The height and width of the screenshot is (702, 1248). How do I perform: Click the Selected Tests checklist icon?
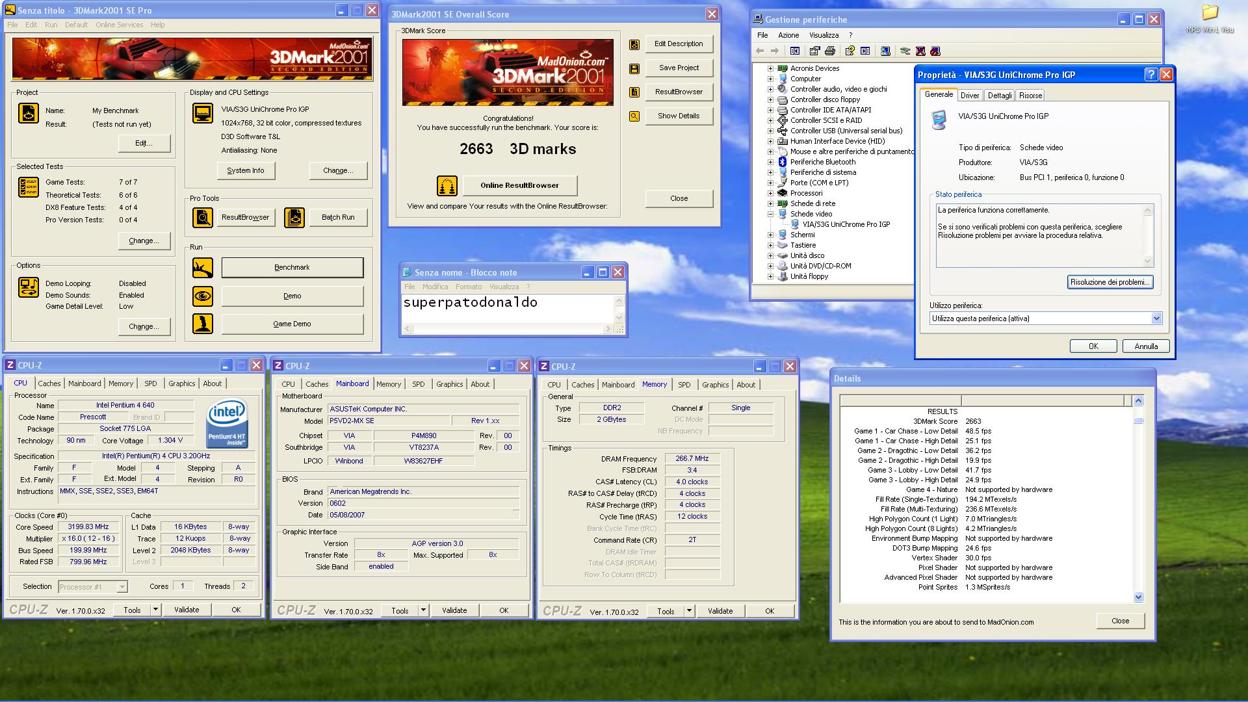pyautogui.click(x=29, y=187)
